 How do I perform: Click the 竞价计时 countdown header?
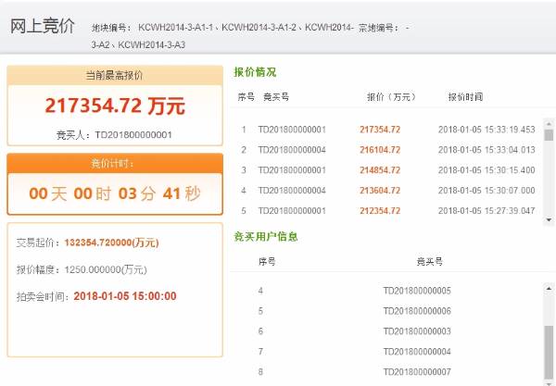[x=115, y=163]
